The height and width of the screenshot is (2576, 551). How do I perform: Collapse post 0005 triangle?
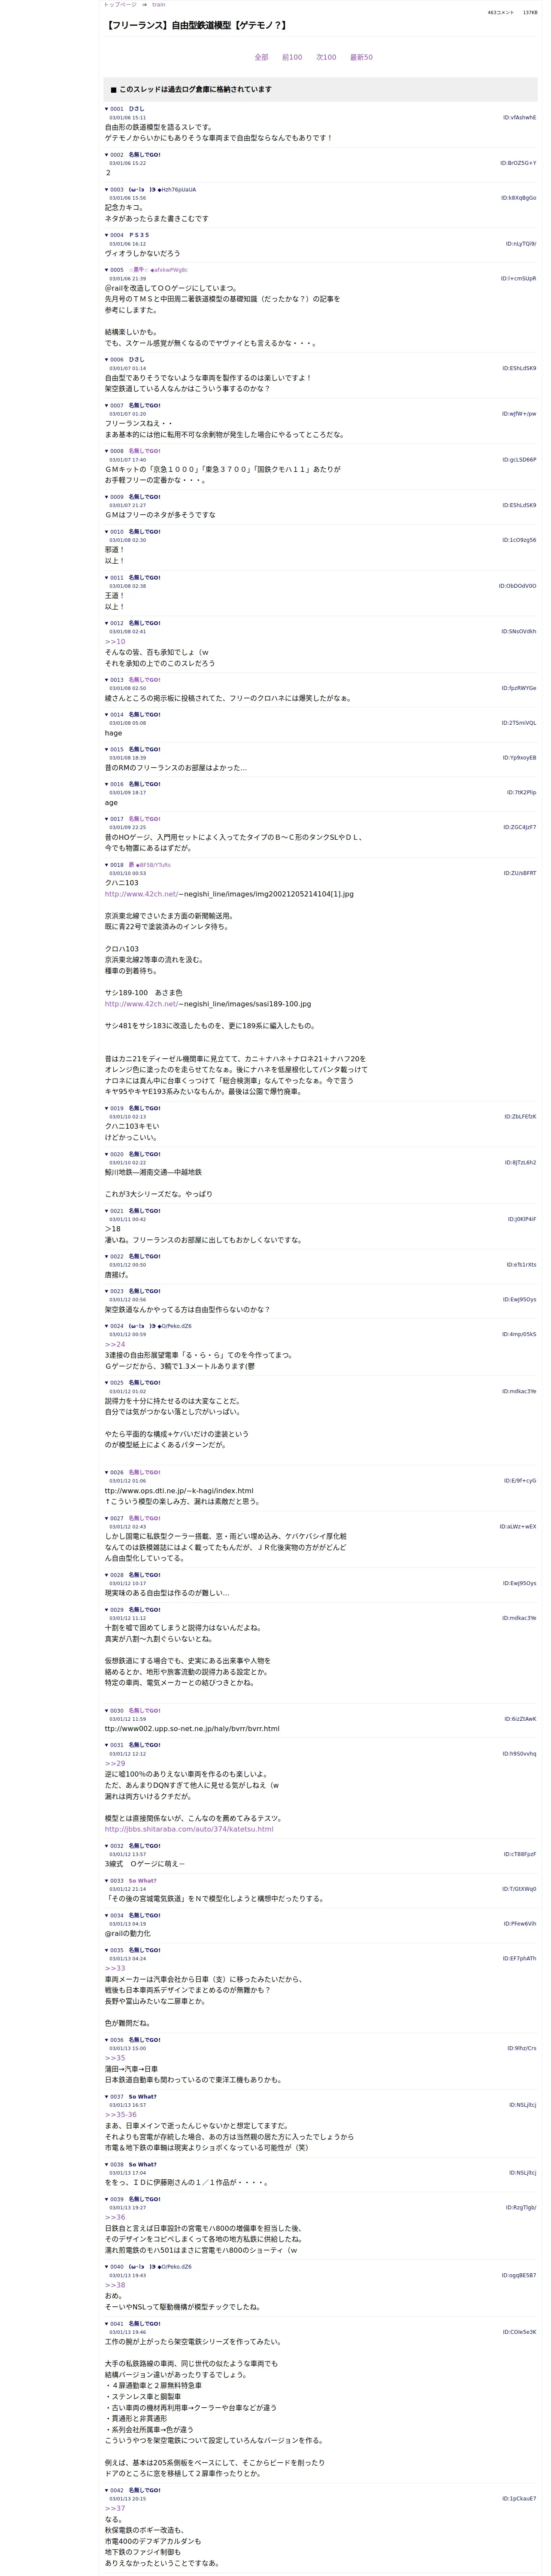[x=107, y=270]
